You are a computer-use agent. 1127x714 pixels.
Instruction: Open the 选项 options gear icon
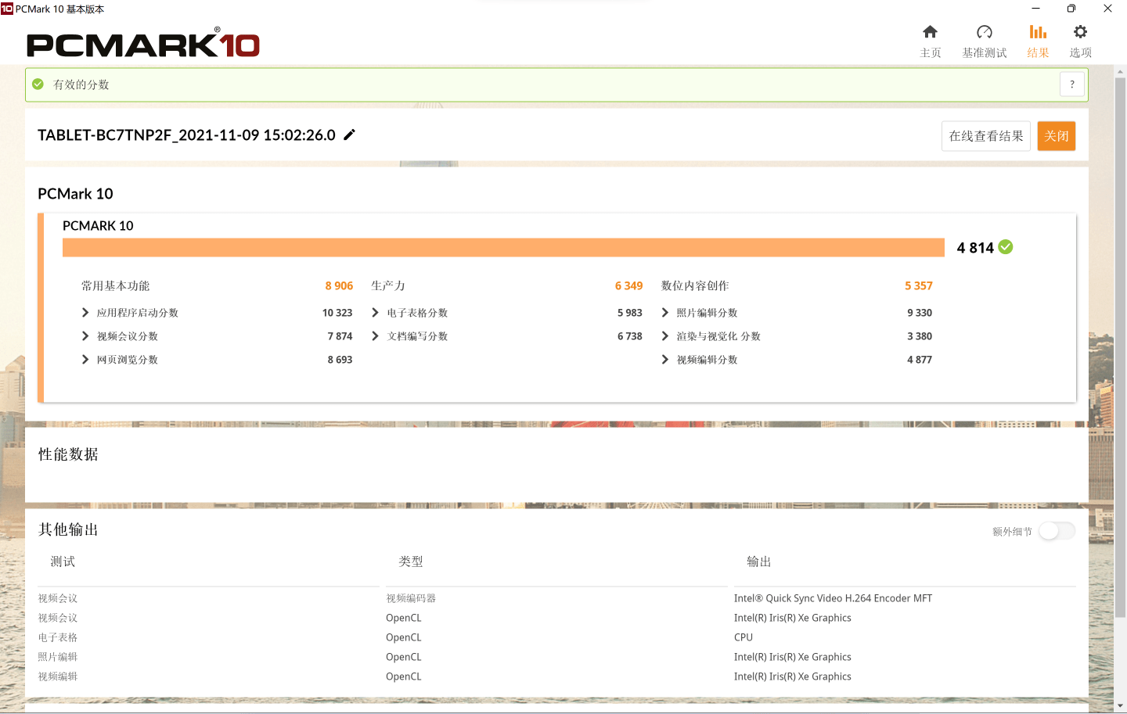[x=1080, y=32]
